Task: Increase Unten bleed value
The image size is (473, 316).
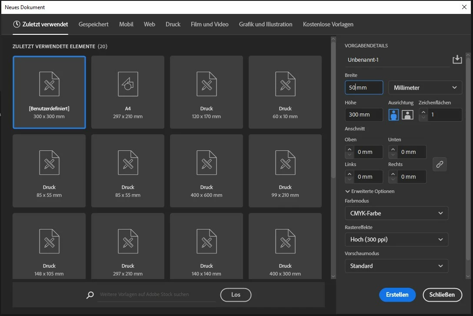Action: pos(393,149)
